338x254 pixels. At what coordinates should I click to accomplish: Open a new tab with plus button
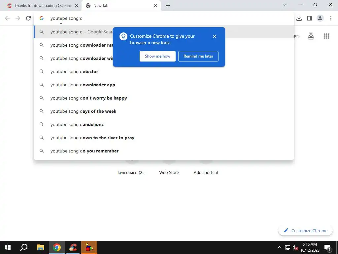pyautogui.click(x=168, y=6)
